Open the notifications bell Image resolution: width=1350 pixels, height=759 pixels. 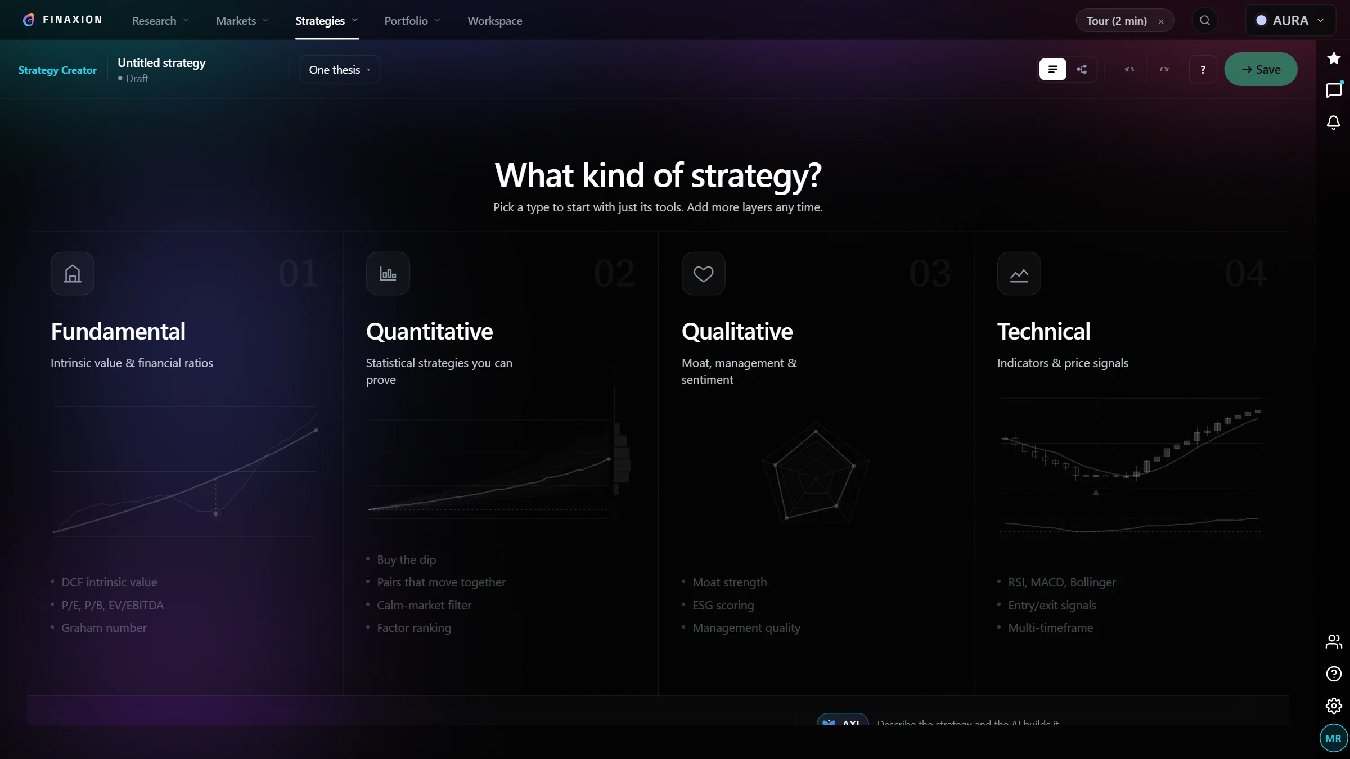pyautogui.click(x=1334, y=123)
